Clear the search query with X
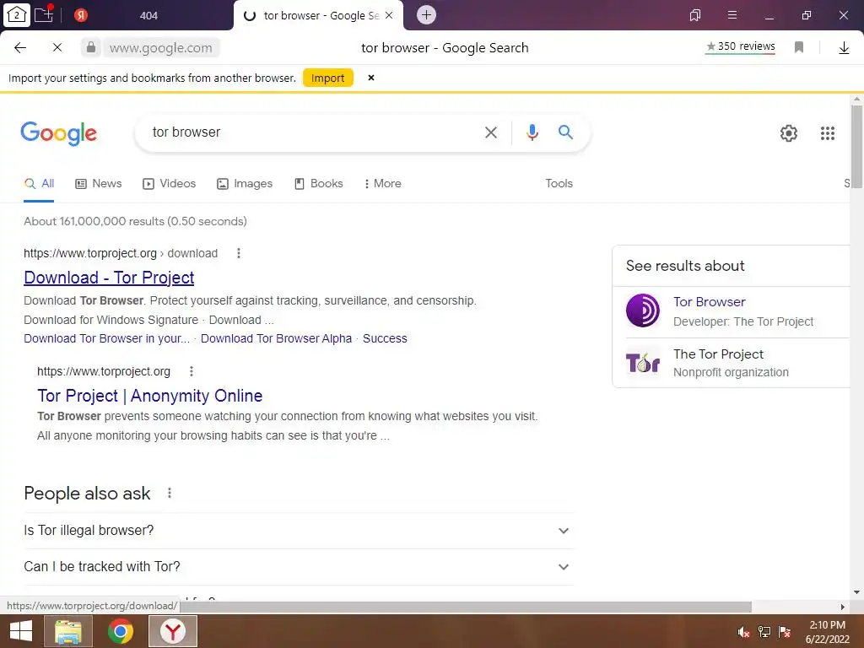This screenshot has height=648, width=864. coord(491,132)
